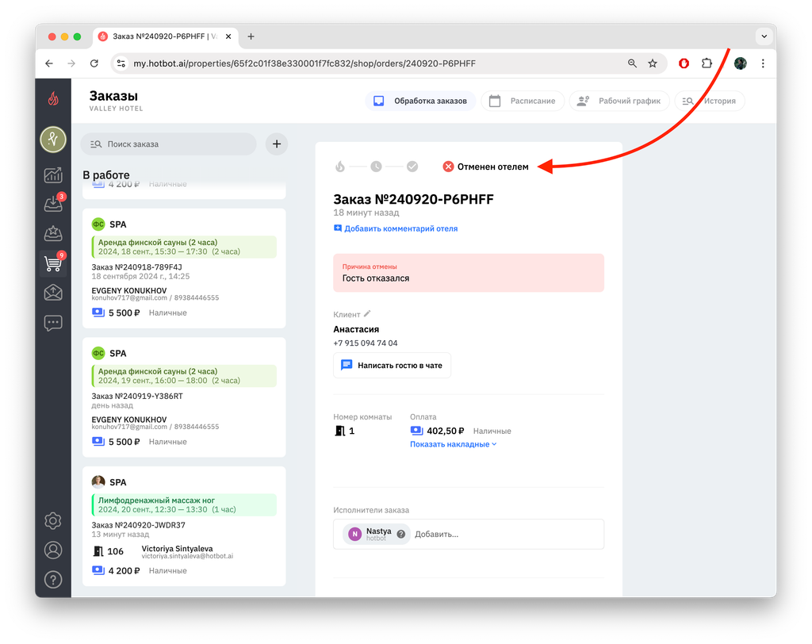Image resolution: width=812 pixels, height=644 pixels.
Task: Click the room 106 label
Action: [x=115, y=551]
